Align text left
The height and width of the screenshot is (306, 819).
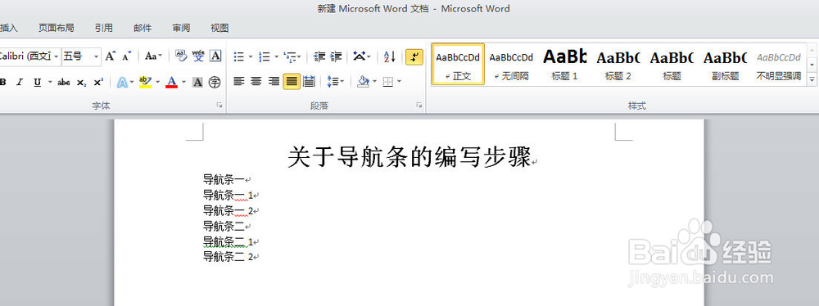pyautogui.click(x=238, y=82)
